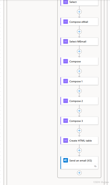Open the Select MEmail action card

(x=79, y=41)
